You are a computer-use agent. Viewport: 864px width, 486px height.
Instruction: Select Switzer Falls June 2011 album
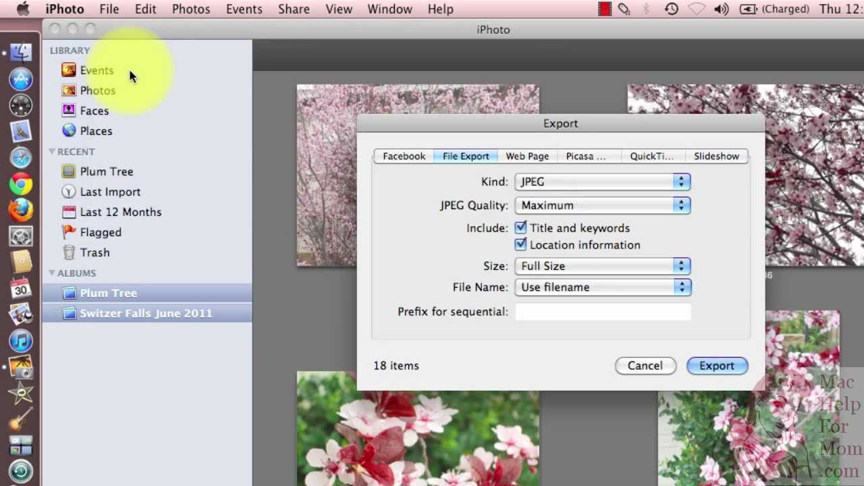147,313
